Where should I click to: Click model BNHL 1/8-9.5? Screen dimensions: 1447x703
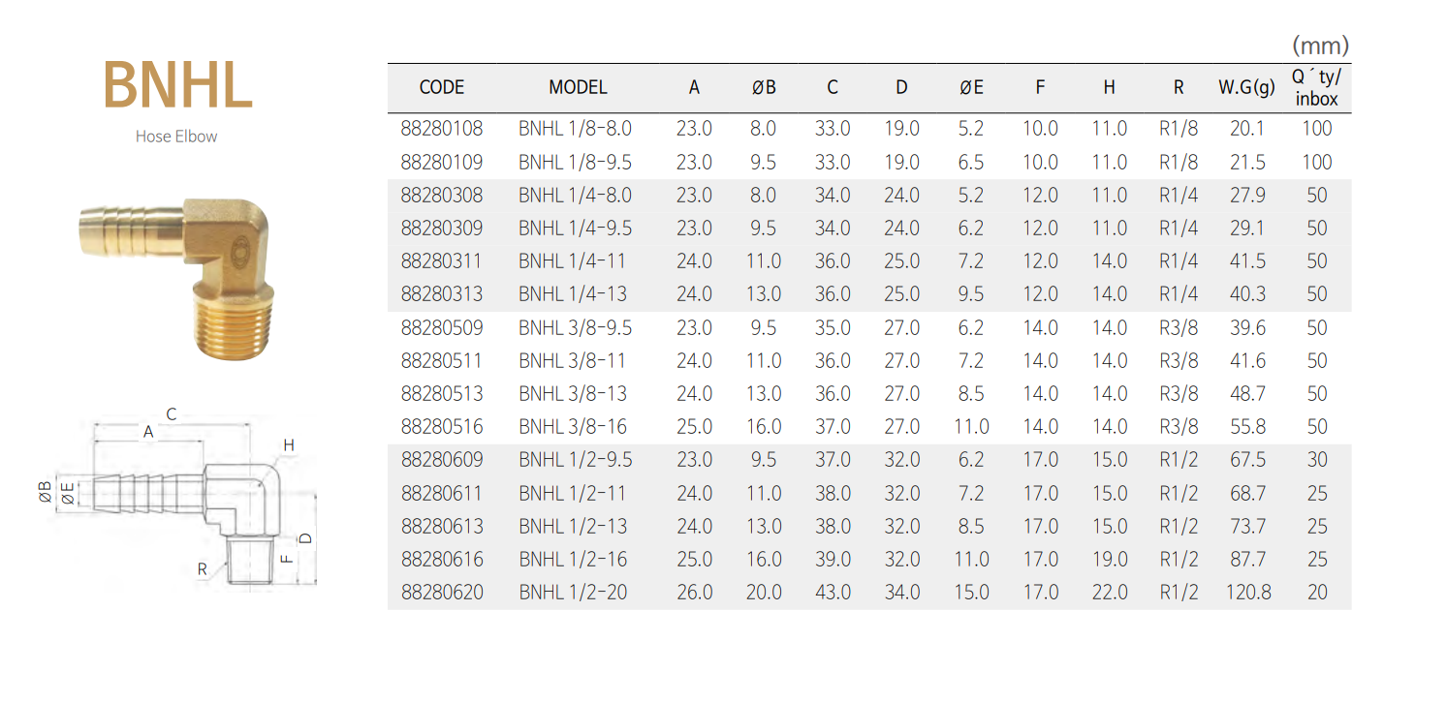click(575, 162)
